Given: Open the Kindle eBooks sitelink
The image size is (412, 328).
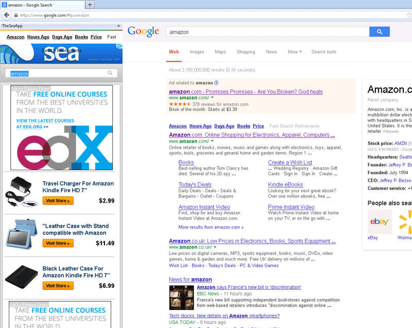Looking at the screenshot, I should (285, 185).
